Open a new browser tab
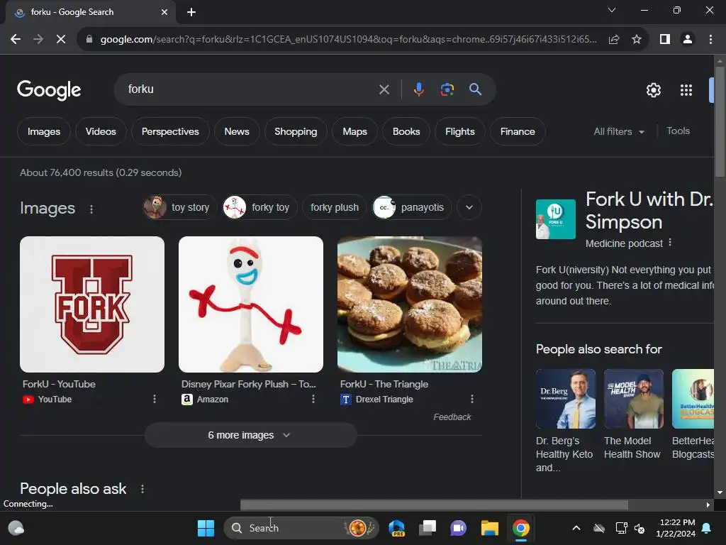The width and height of the screenshot is (726, 545). tap(191, 12)
